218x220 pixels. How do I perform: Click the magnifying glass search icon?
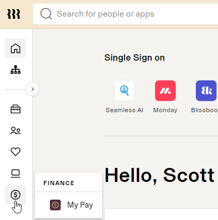point(46,14)
